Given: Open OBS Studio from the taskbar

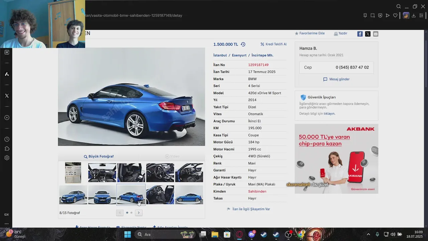Looking at the screenshot, I should tap(289, 234).
